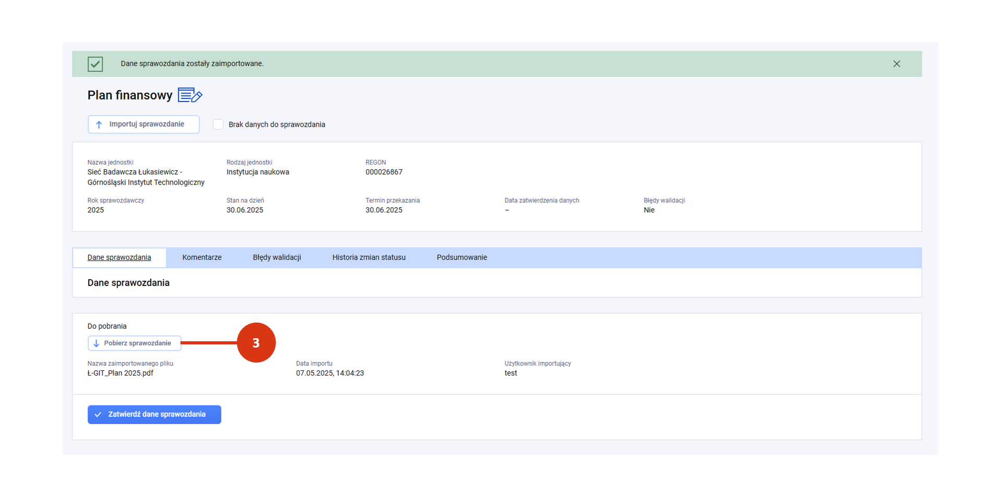Click the upload arrow icon in Importuj sprawozdanie
Image resolution: width=1001 pixels, height=496 pixels.
[99, 125]
